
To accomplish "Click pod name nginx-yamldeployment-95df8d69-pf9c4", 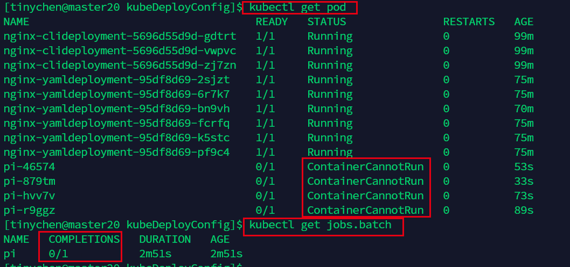I will (x=116, y=153).
